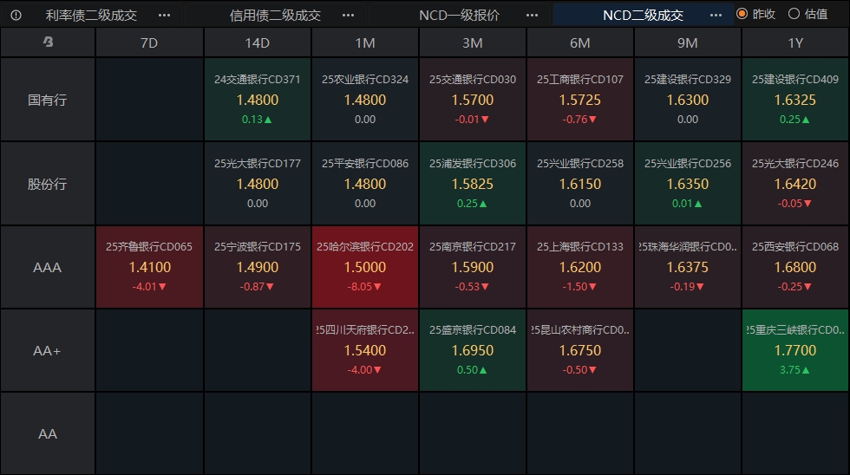Screen dimensions: 850x475
Task: Open the 25光大银行CD246 cell
Action: [x=795, y=184]
